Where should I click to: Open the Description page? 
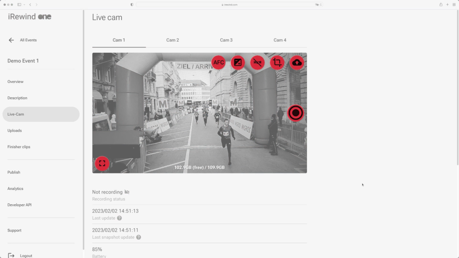17,98
